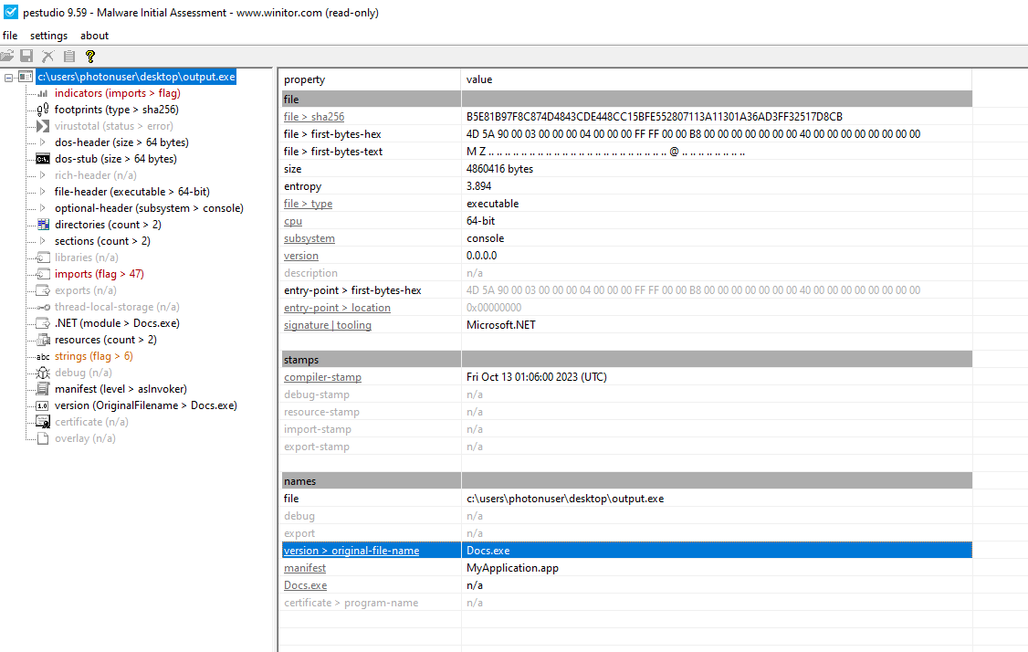Select imports (flag > 47) tree item
This screenshot has width=1028, height=652.
point(99,274)
